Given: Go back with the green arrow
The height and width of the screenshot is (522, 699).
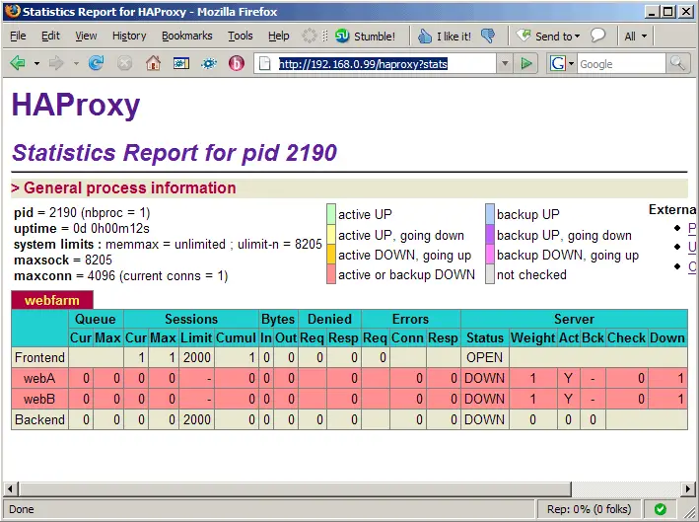Looking at the screenshot, I should pos(18,63).
